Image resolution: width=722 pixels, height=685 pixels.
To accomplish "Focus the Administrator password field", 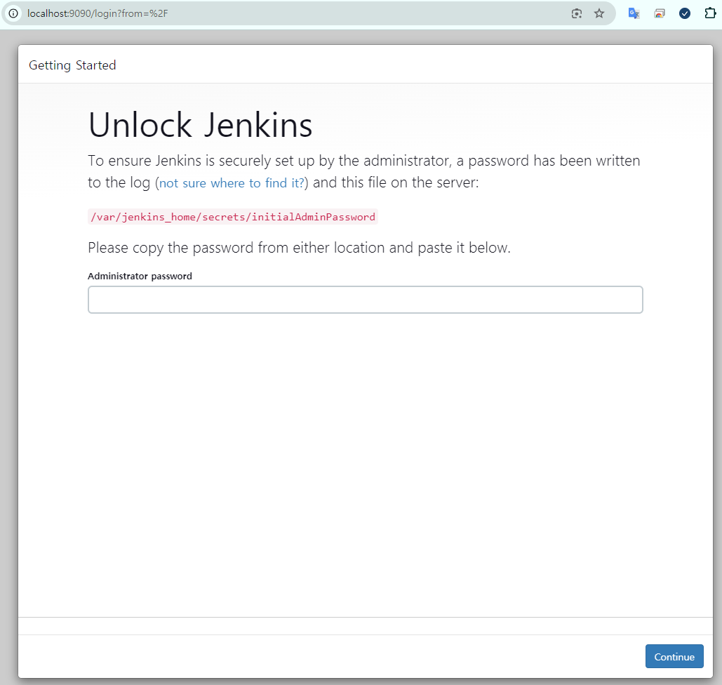I will [365, 300].
